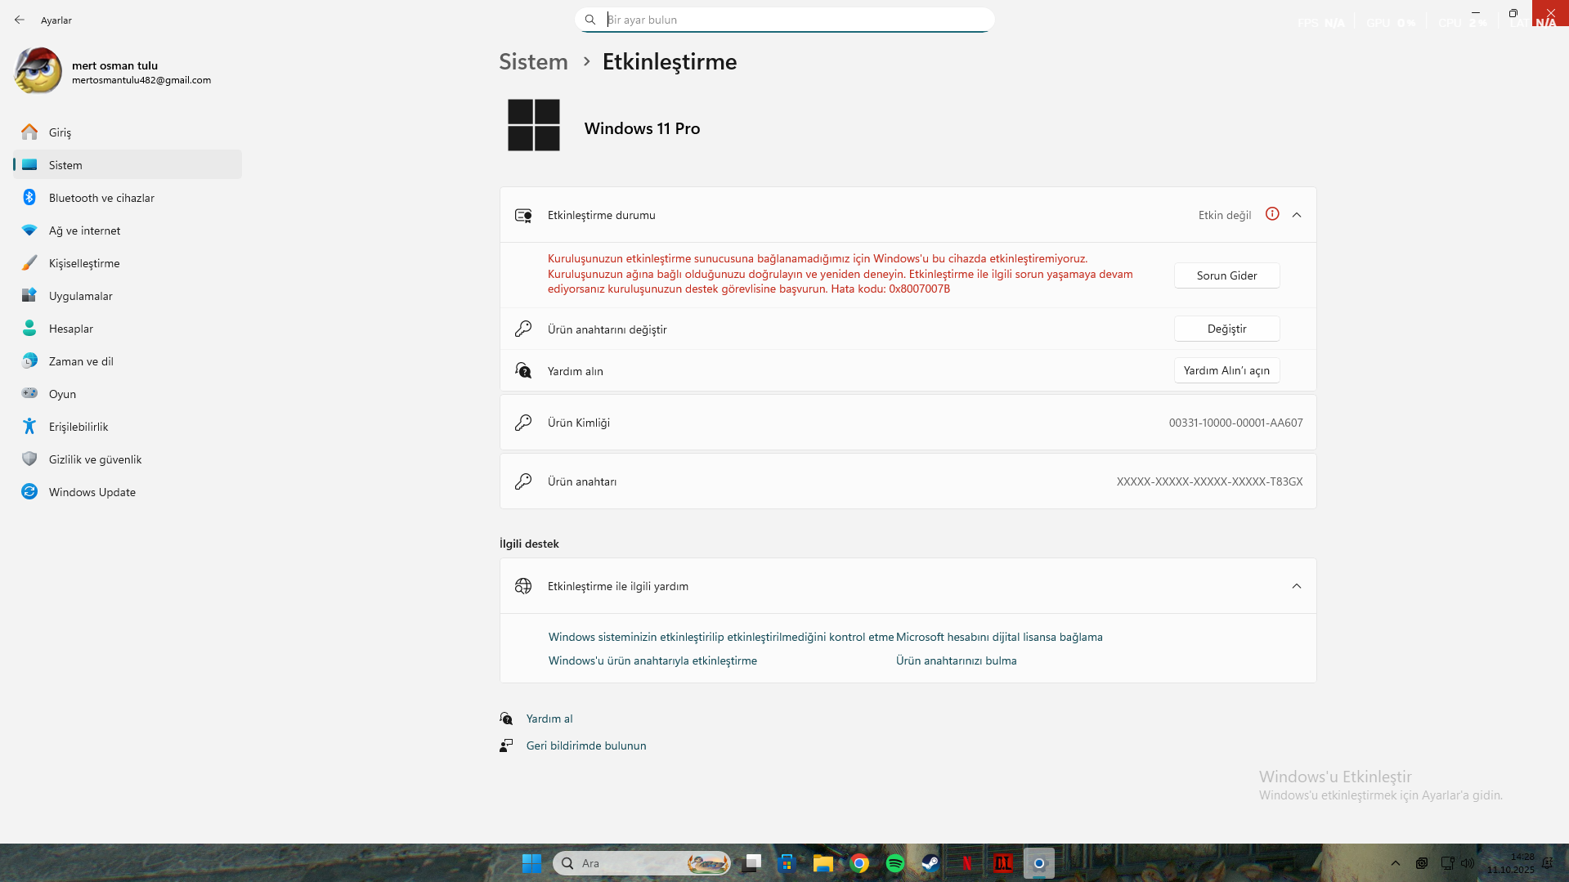Click the taskbar Ara search box

tap(642, 863)
